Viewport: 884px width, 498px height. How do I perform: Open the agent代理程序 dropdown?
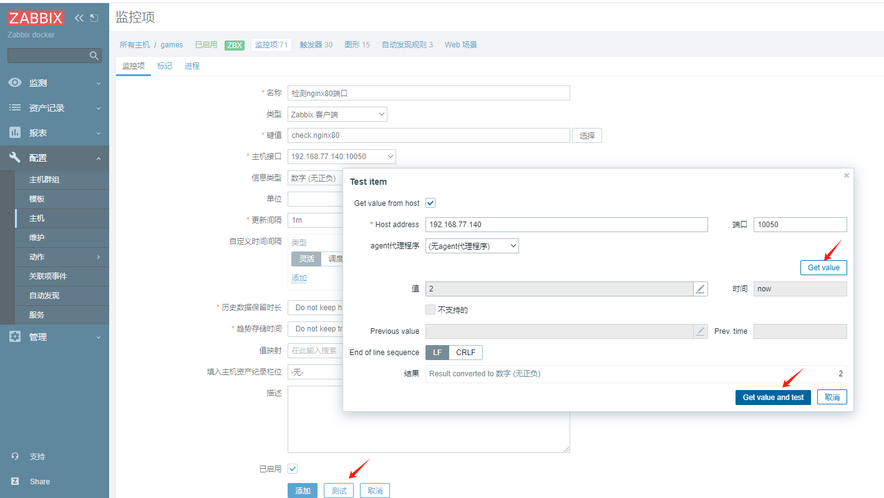pos(472,246)
